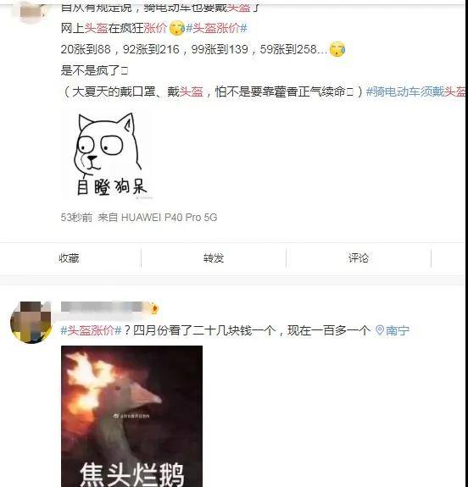
Task: Click the 53秒前 timestamp
Action: [x=76, y=218]
